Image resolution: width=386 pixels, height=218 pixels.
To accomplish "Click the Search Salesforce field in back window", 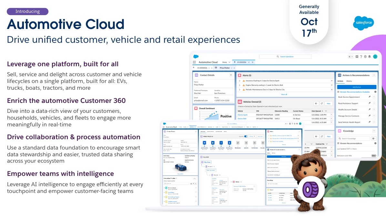I will click(x=285, y=57).
